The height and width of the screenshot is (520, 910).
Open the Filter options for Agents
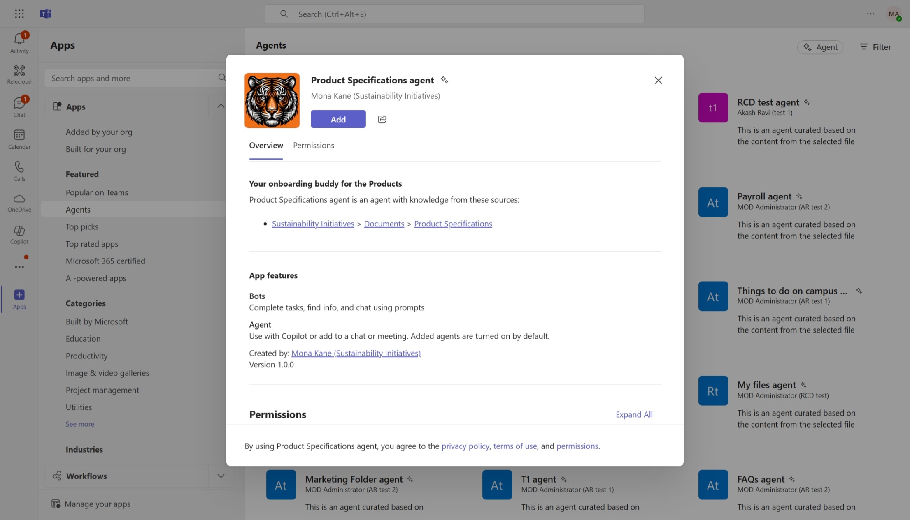[875, 47]
